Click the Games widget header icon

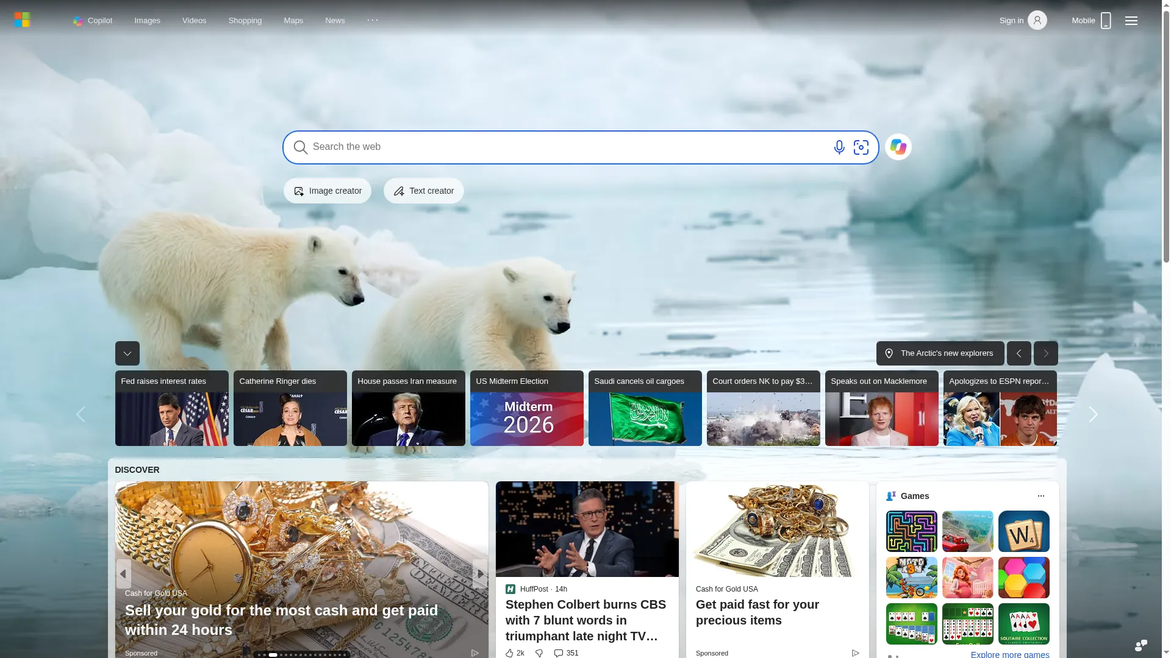[x=892, y=496]
